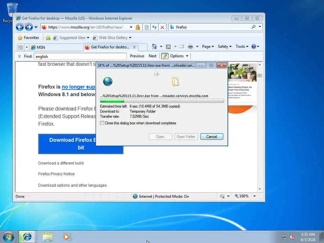Click the Print icon

click(x=190, y=47)
